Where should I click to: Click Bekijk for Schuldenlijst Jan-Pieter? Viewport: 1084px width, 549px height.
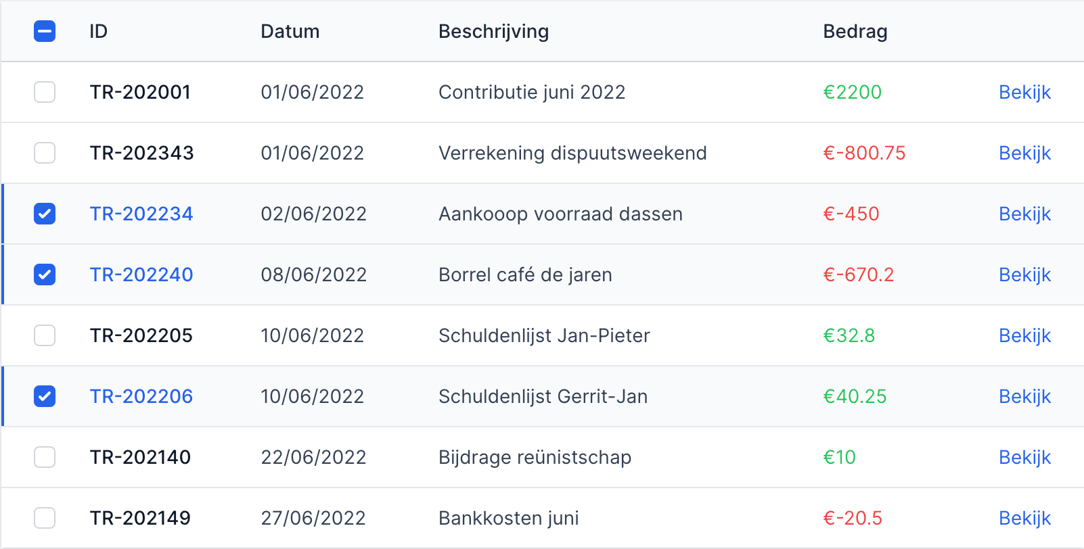(x=1024, y=335)
